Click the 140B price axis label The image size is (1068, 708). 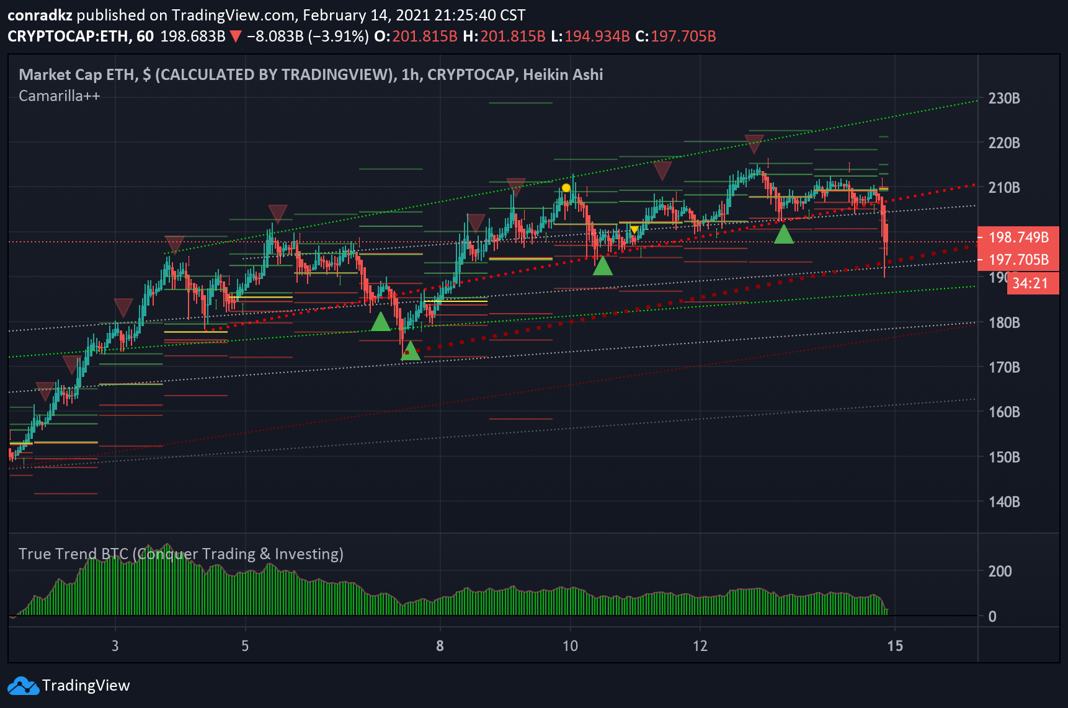pyautogui.click(x=1004, y=502)
